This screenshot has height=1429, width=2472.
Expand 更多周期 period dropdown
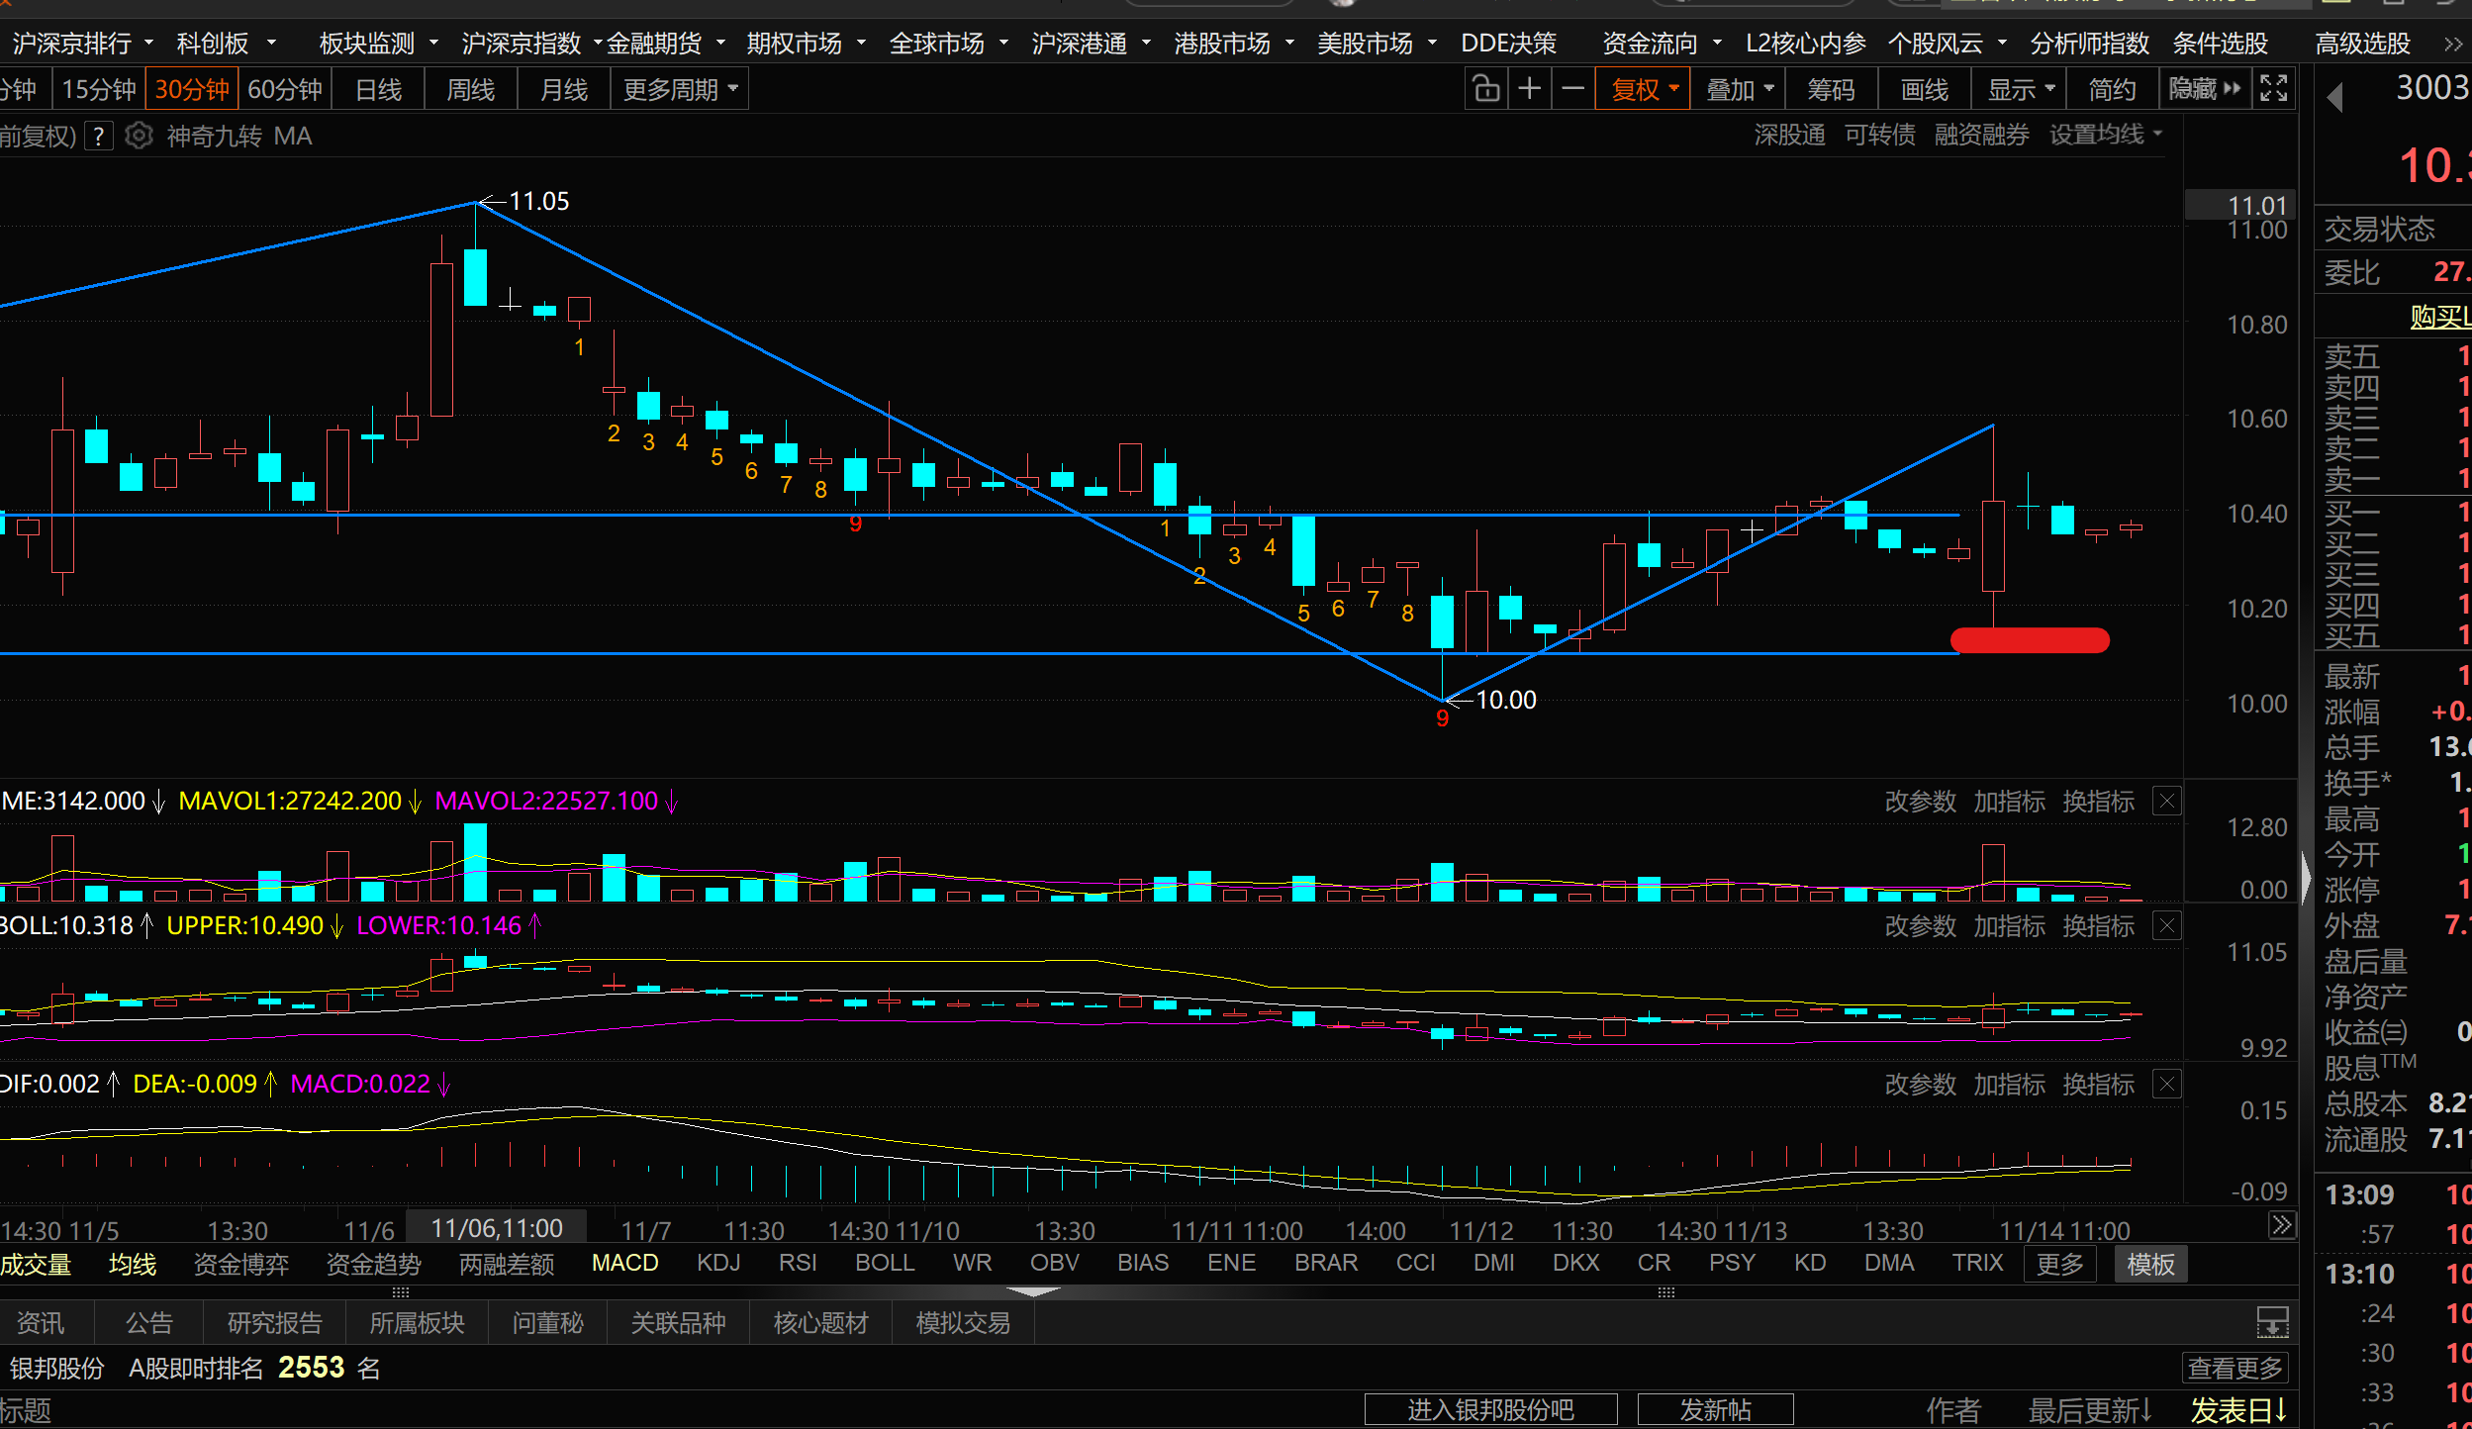pos(680,90)
